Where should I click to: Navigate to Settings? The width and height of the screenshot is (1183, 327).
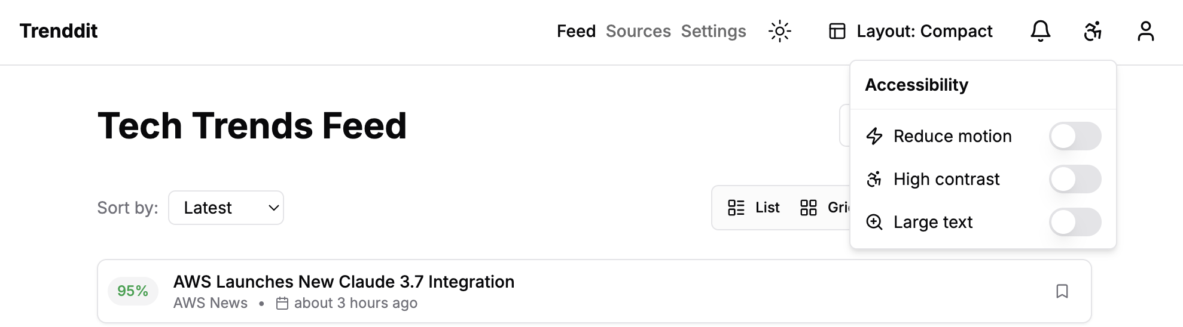[714, 31]
